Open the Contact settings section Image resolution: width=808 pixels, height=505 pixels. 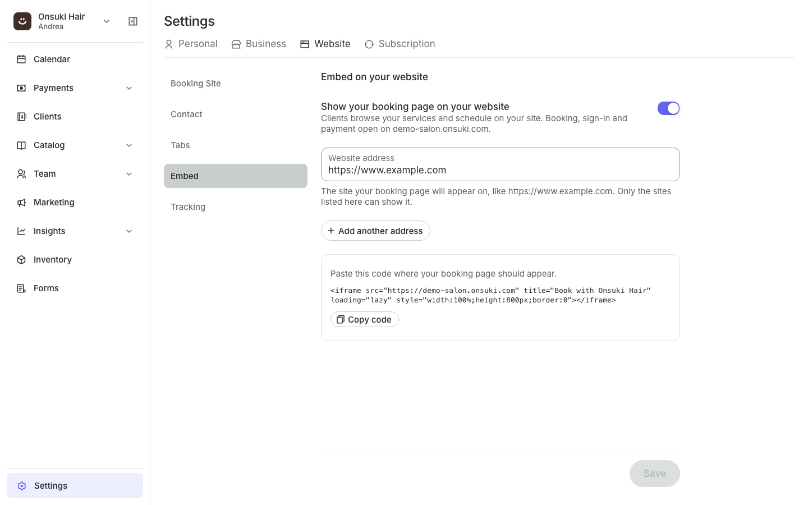point(236,114)
